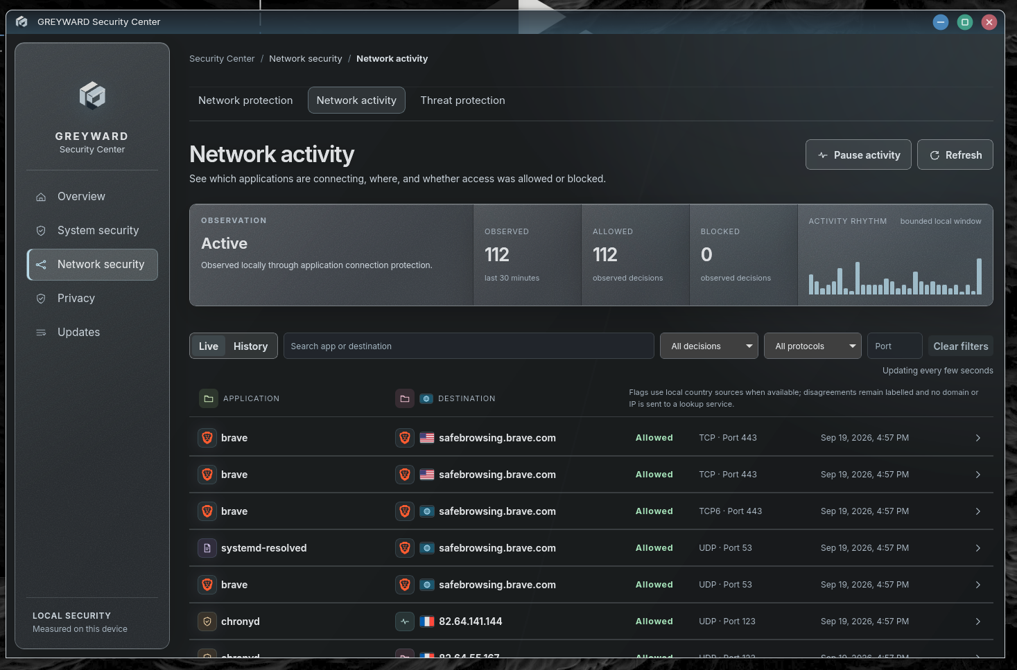1017x670 pixels.
Task: Click destination brave icon in brave UDP Port 53 row
Action: tap(405, 585)
